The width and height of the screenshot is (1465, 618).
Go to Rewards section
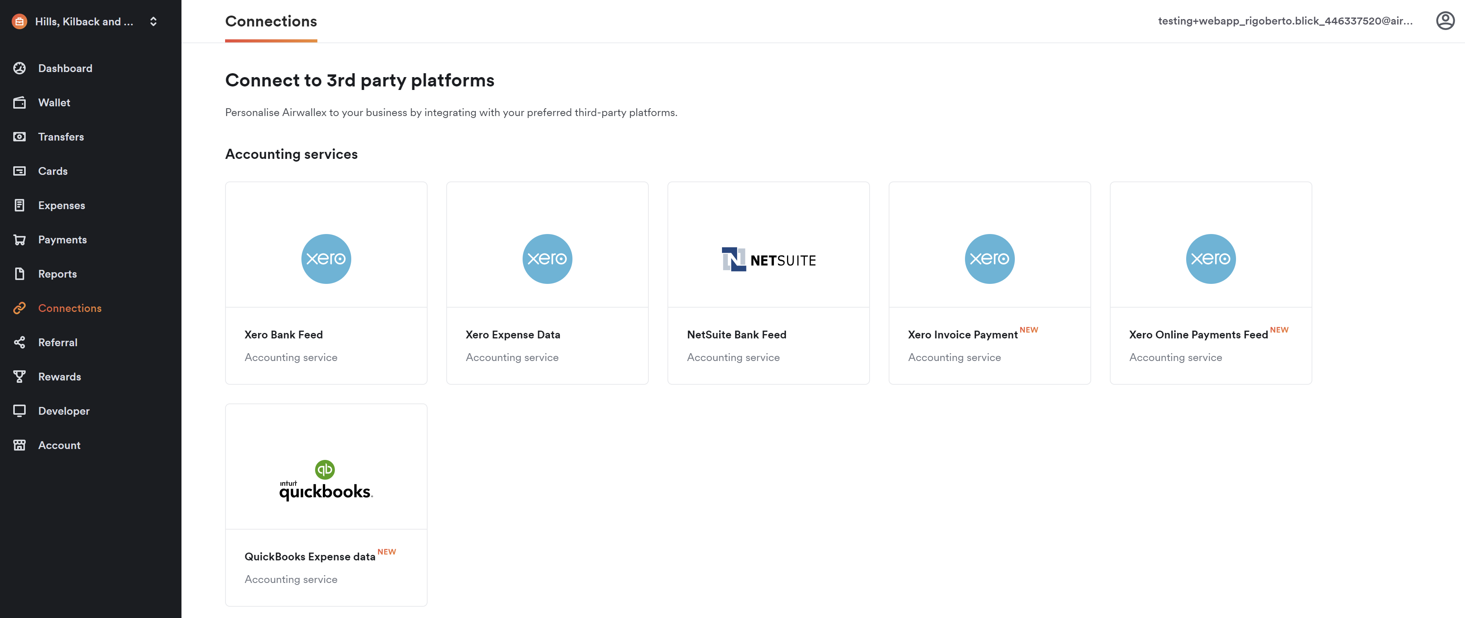(x=59, y=377)
